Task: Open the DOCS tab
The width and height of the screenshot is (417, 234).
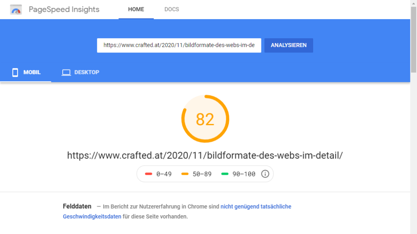Action: (x=171, y=9)
